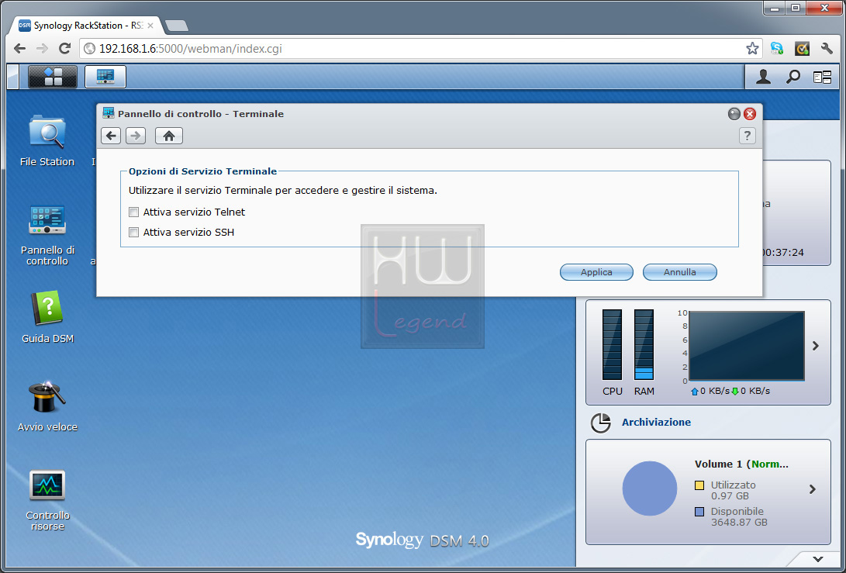
Task: Select the Synology RackStation browser tab
Action: coord(86,26)
